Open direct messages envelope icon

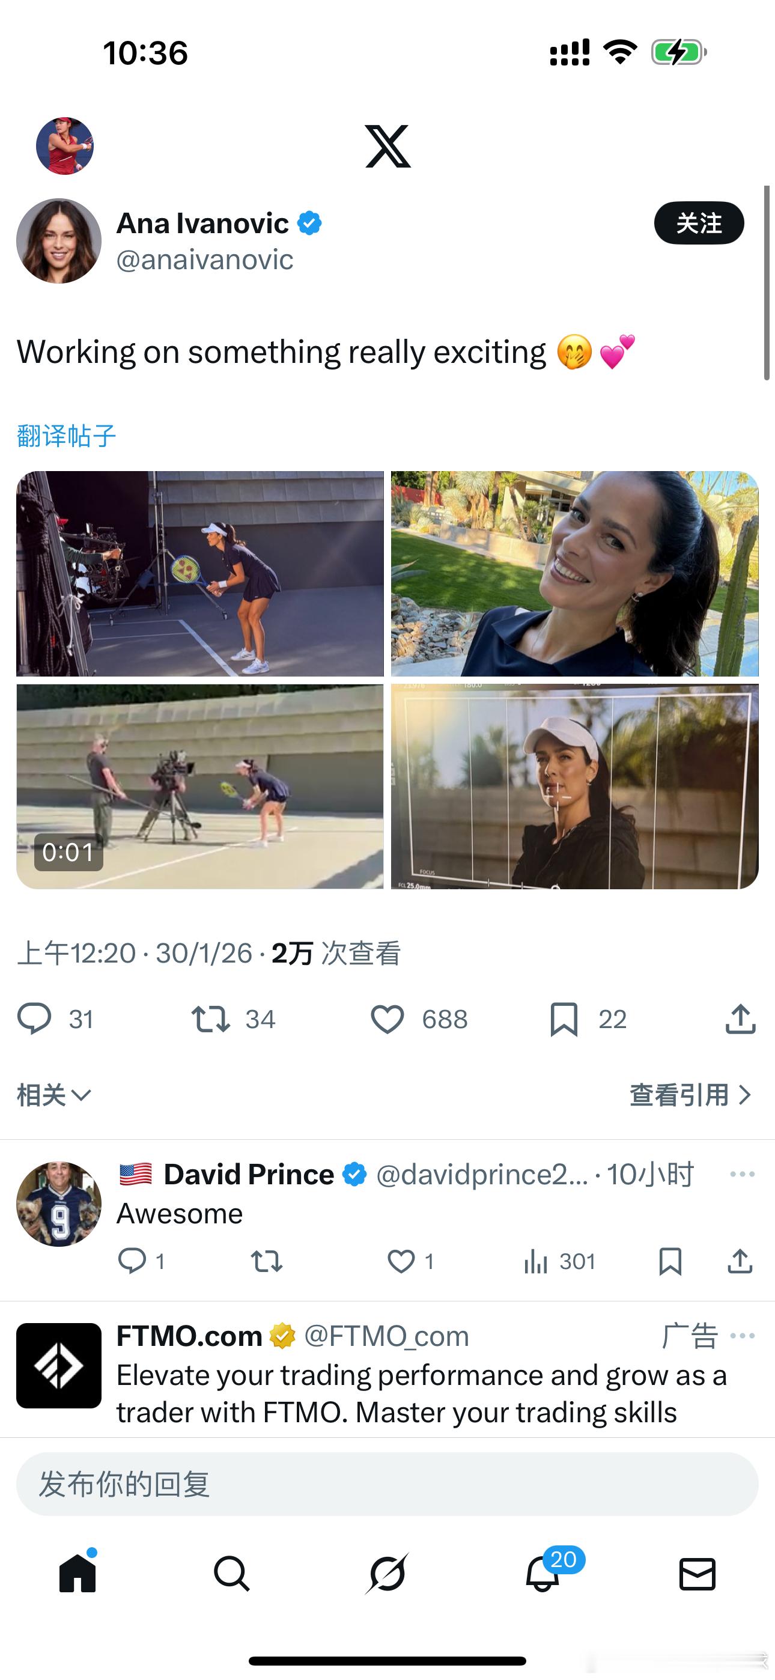(697, 1574)
